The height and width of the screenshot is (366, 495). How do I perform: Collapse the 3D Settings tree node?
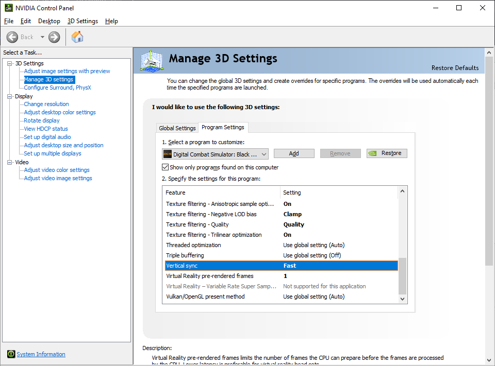[x=10, y=63]
